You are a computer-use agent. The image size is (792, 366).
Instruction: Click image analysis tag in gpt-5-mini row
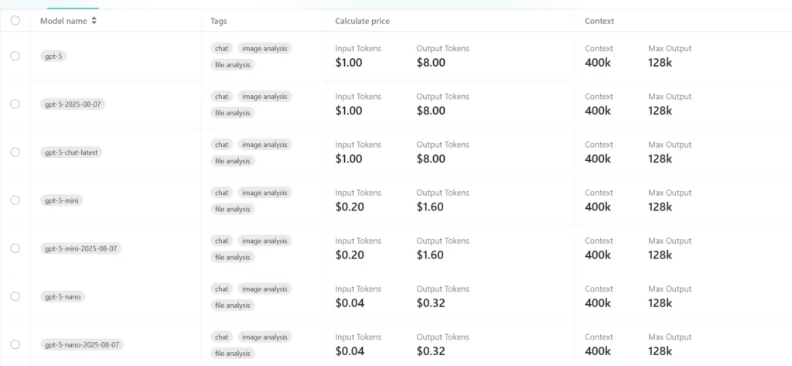click(x=265, y=193)
